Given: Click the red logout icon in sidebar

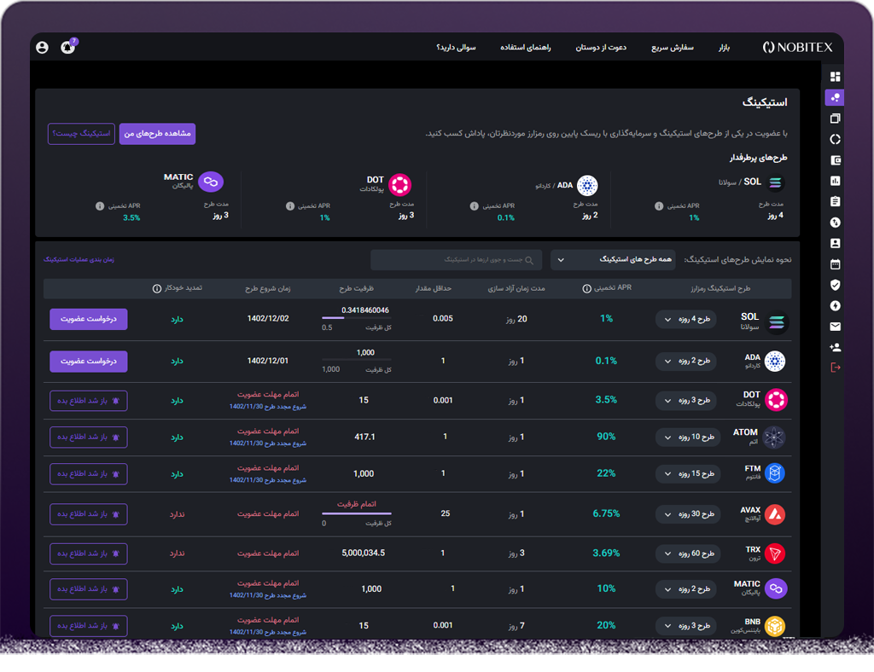Looking at the screenshot, I should (835, 368).
